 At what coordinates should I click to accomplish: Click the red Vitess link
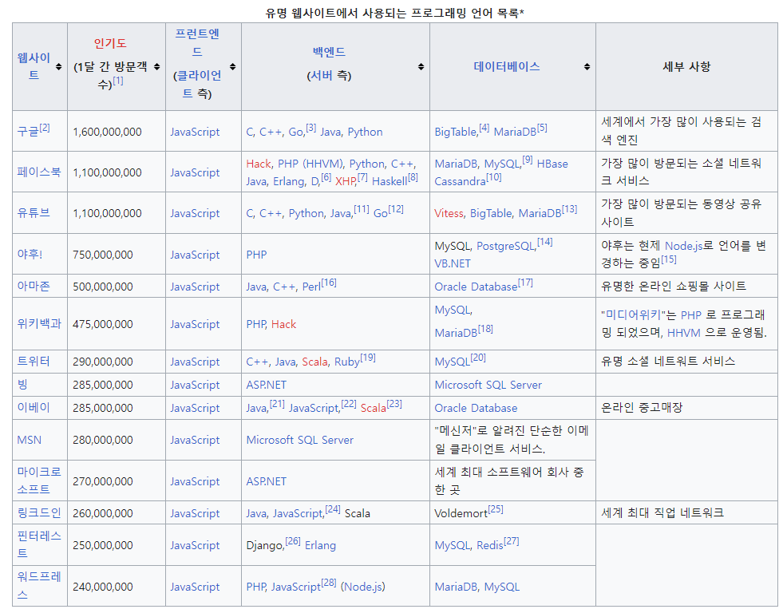[x=449, y=213]
